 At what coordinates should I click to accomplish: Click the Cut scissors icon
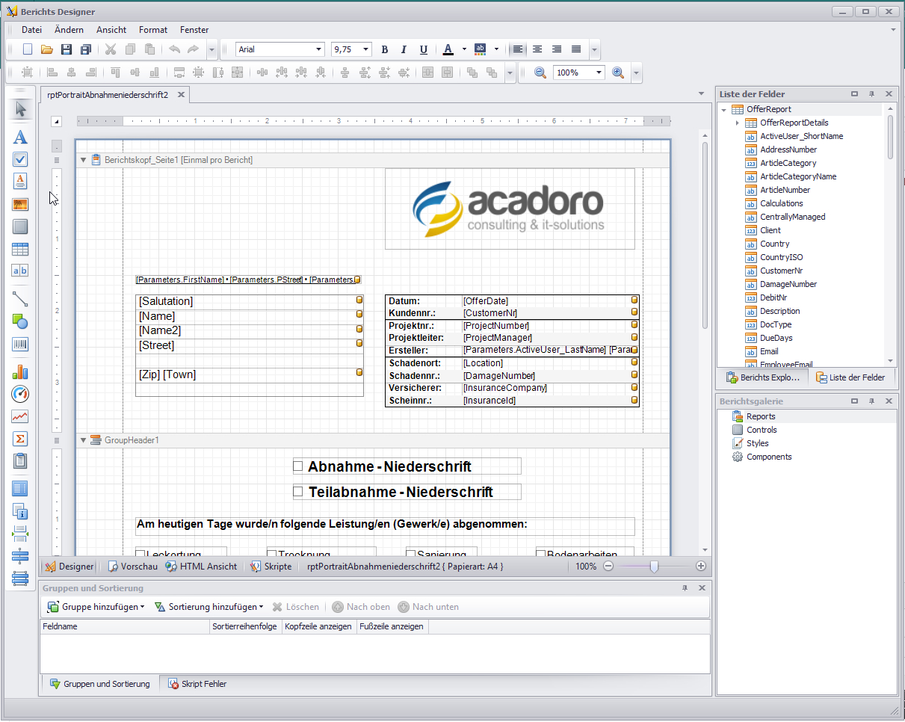111,50
